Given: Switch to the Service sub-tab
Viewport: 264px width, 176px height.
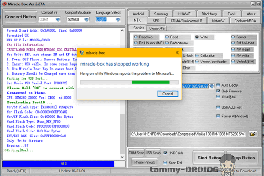Looking at the screenshot, I should pos(139,28).
